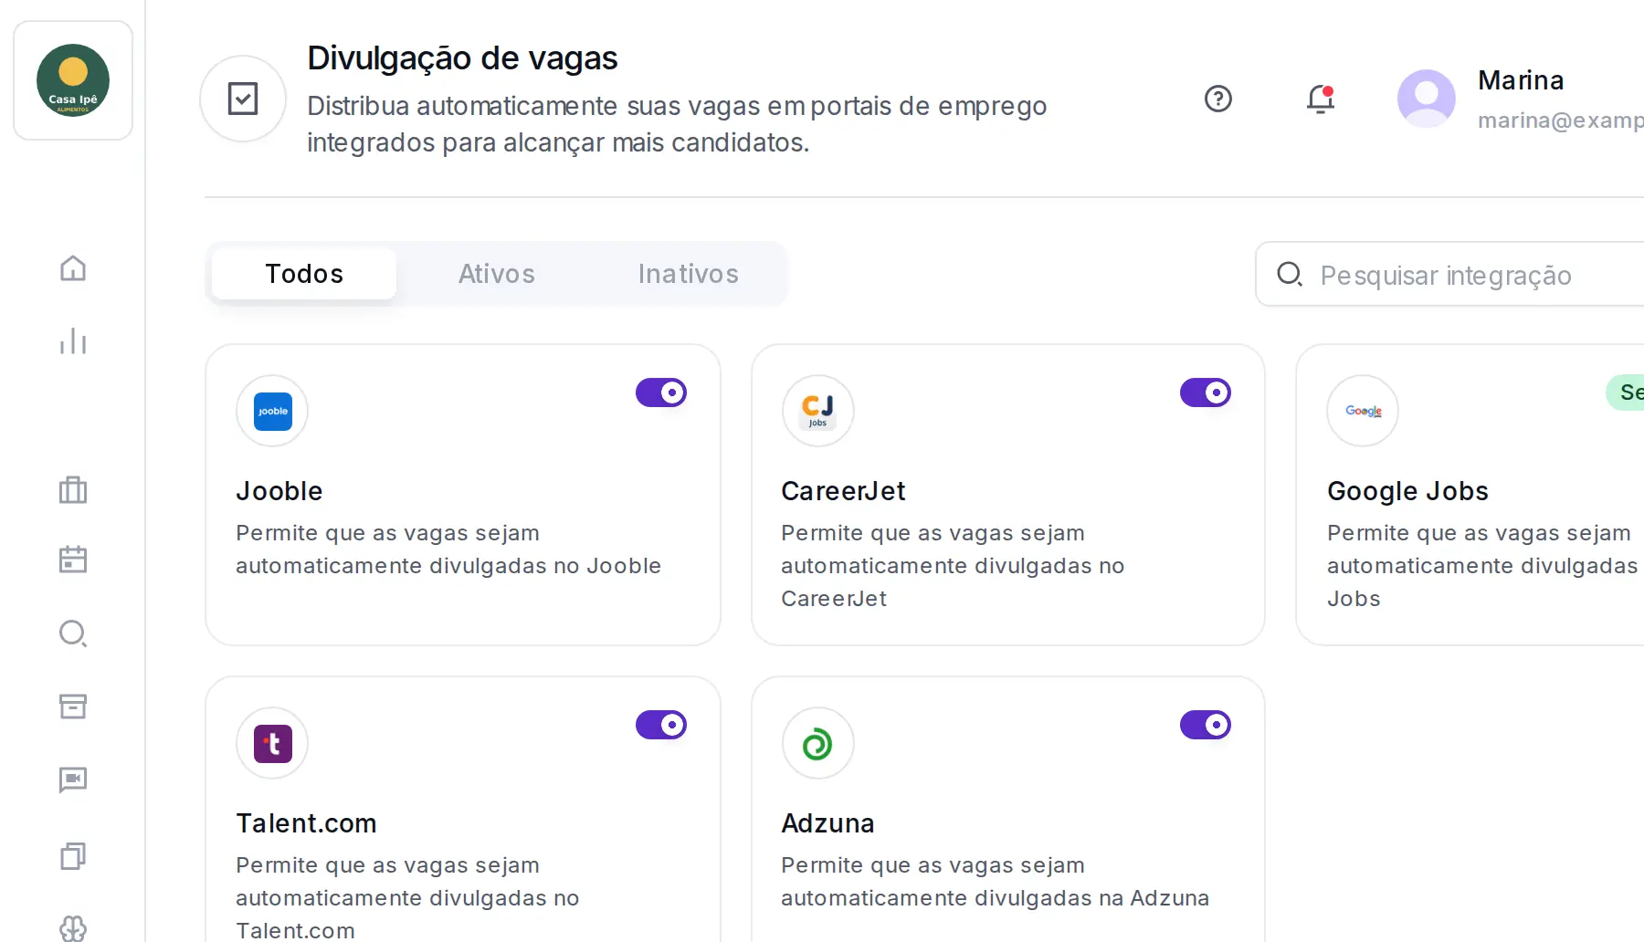Click the CareerJet card title
Screen dimensions: 1644x942
point(843,491)
